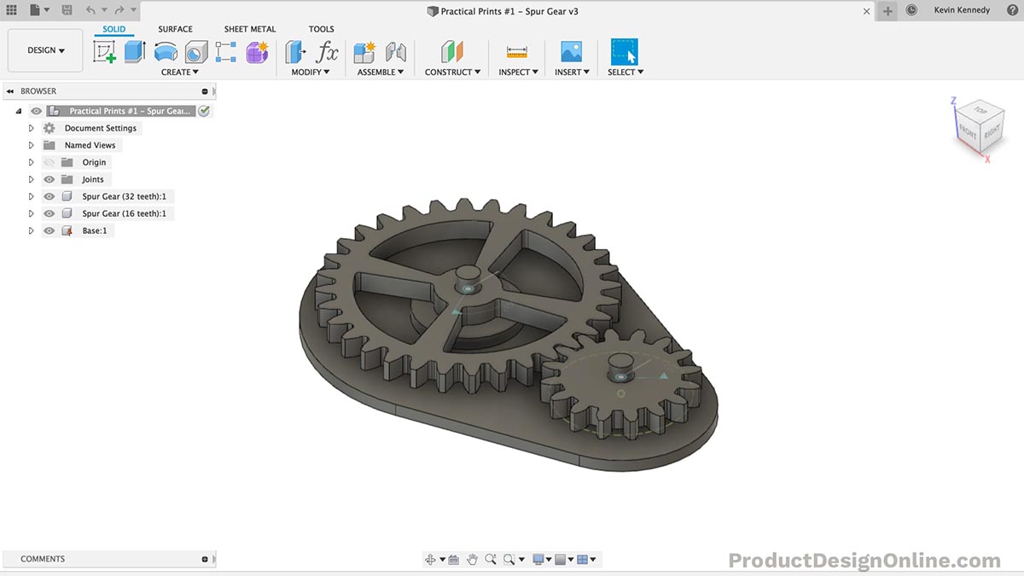Open the Surface tab
This screenshot has width=1024, height=576.
coord(175,28)
